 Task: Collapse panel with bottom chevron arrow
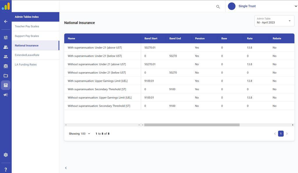point(66,168)
